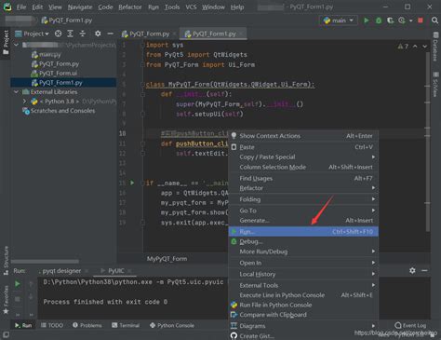Hide the Project panel with minus icon

[110, 34]
